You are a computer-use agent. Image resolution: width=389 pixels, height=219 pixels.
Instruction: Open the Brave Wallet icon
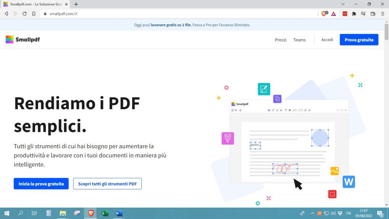pyautogui.click(x=373, y=13)
